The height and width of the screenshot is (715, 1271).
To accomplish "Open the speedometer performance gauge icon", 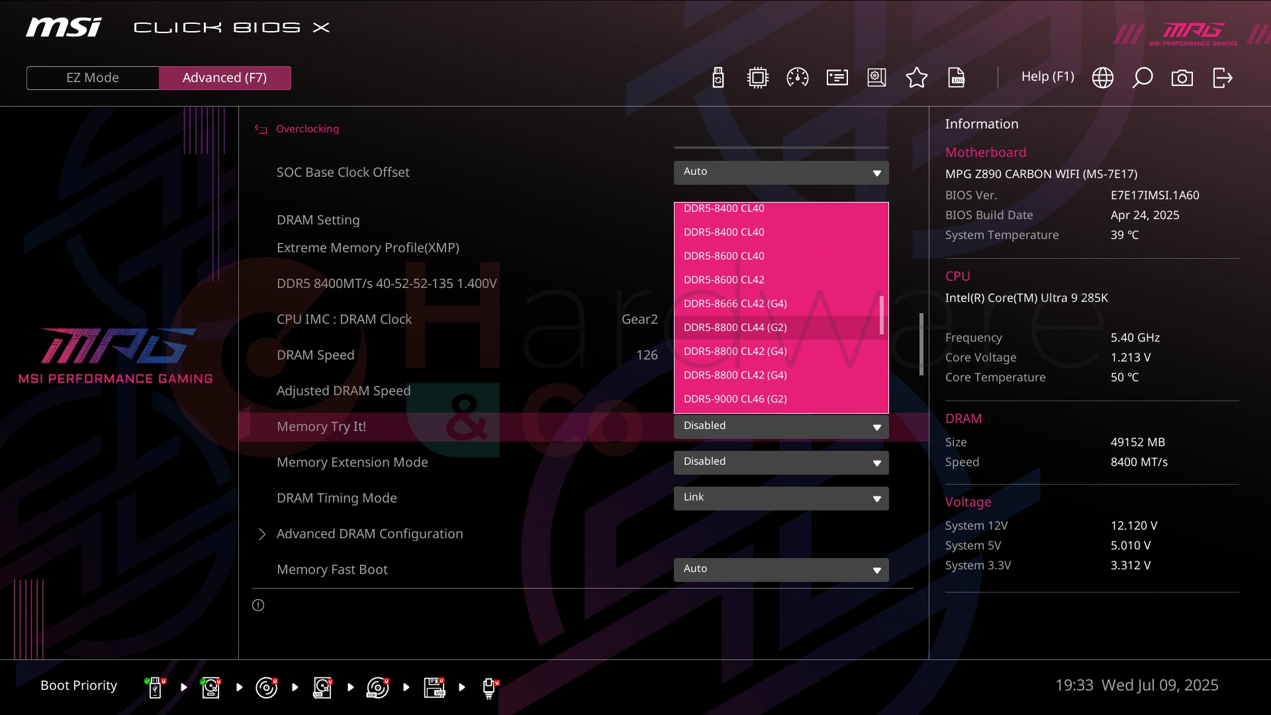I will pos(797,77).
